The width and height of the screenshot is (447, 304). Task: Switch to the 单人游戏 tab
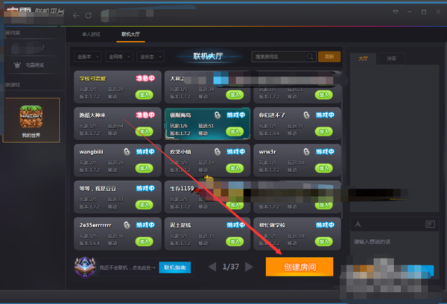click(89, 34)
